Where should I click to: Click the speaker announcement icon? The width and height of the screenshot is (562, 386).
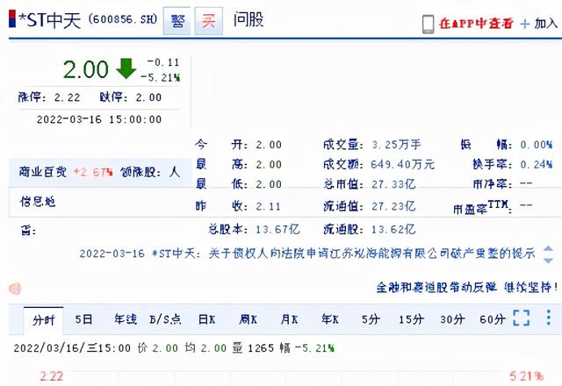[15, 289]
